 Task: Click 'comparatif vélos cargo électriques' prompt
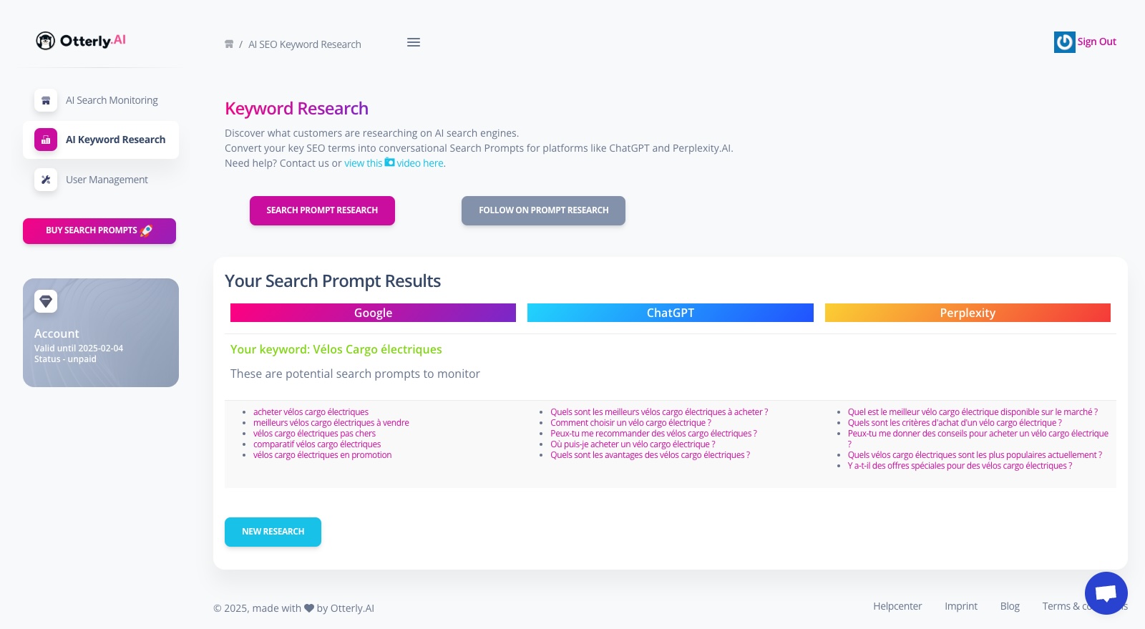[317, 444]
